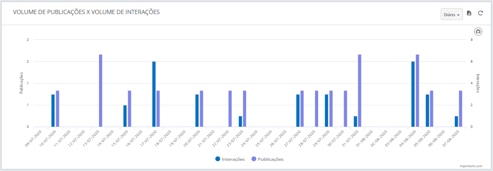Toggle the Publicações legend series
This screenshot has width=493, height=171.
(x=268, y=159)
